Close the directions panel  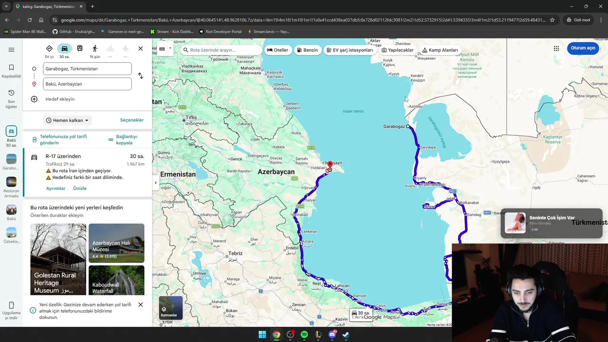point(141,48)
